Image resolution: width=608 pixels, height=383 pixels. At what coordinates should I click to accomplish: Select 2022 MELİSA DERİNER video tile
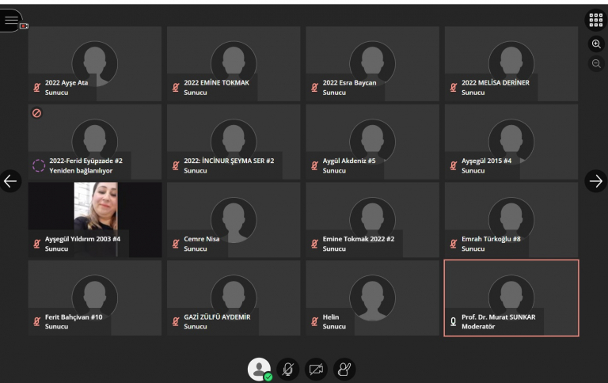tap(511, 64)
